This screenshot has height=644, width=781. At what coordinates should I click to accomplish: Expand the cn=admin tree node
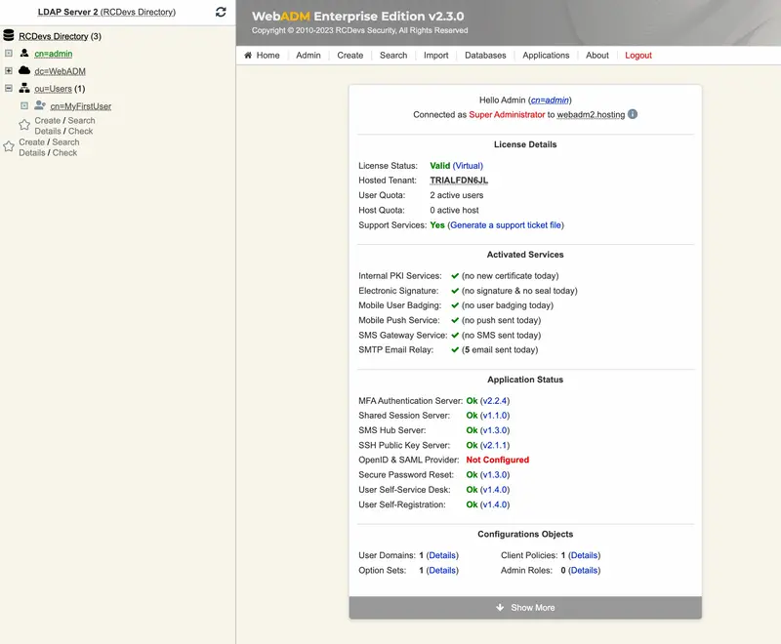[x=9, y=54]
